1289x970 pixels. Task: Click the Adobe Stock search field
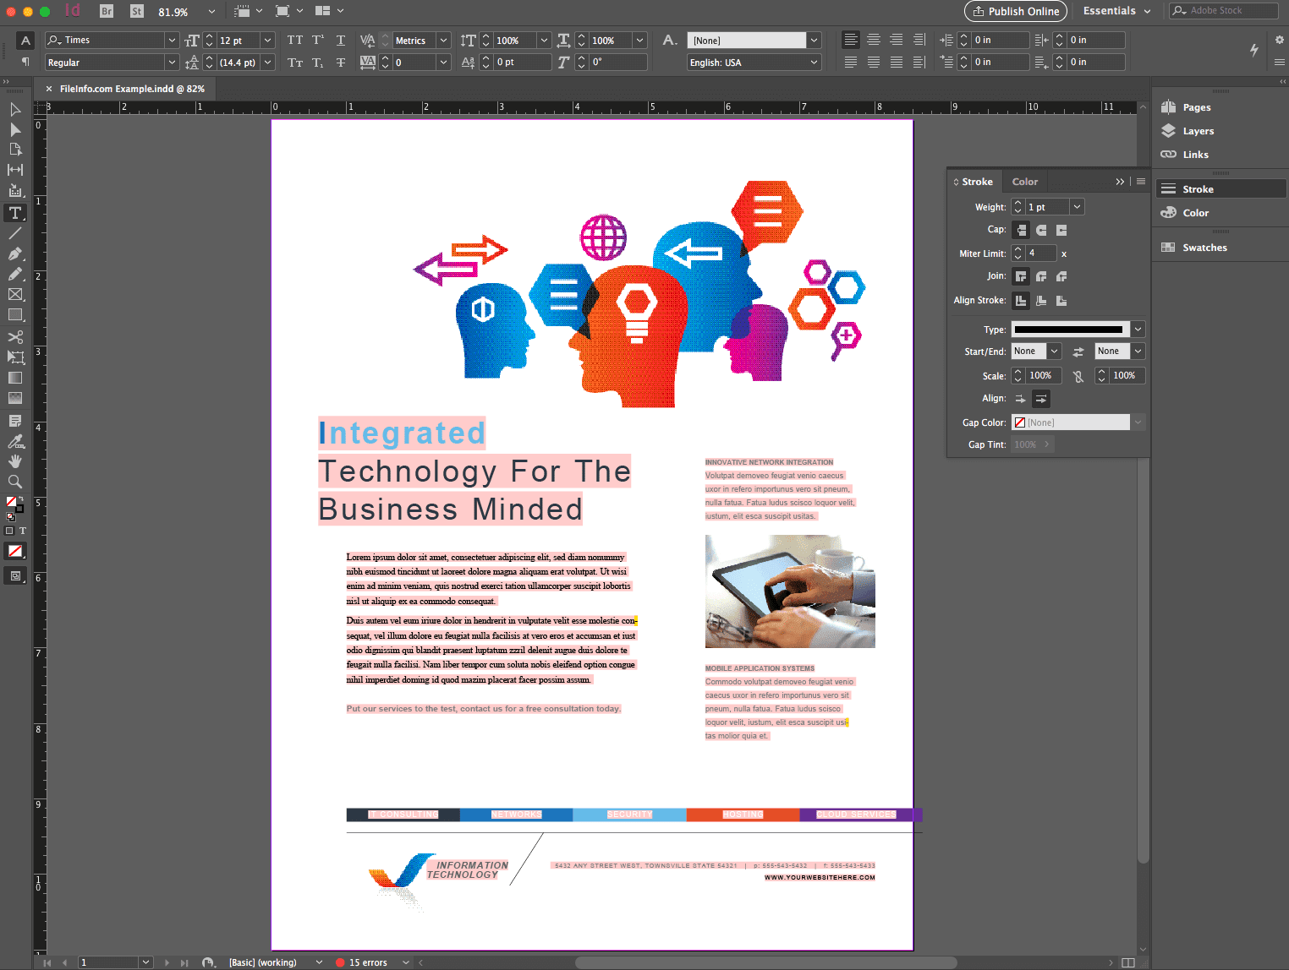1224,11
